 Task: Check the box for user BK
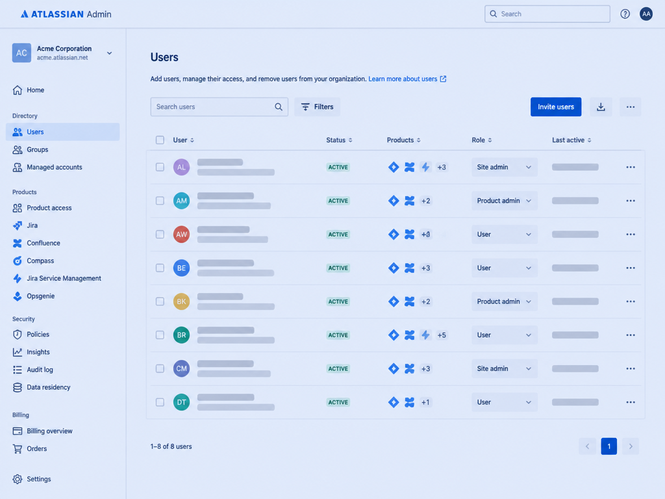pos(160,301)
